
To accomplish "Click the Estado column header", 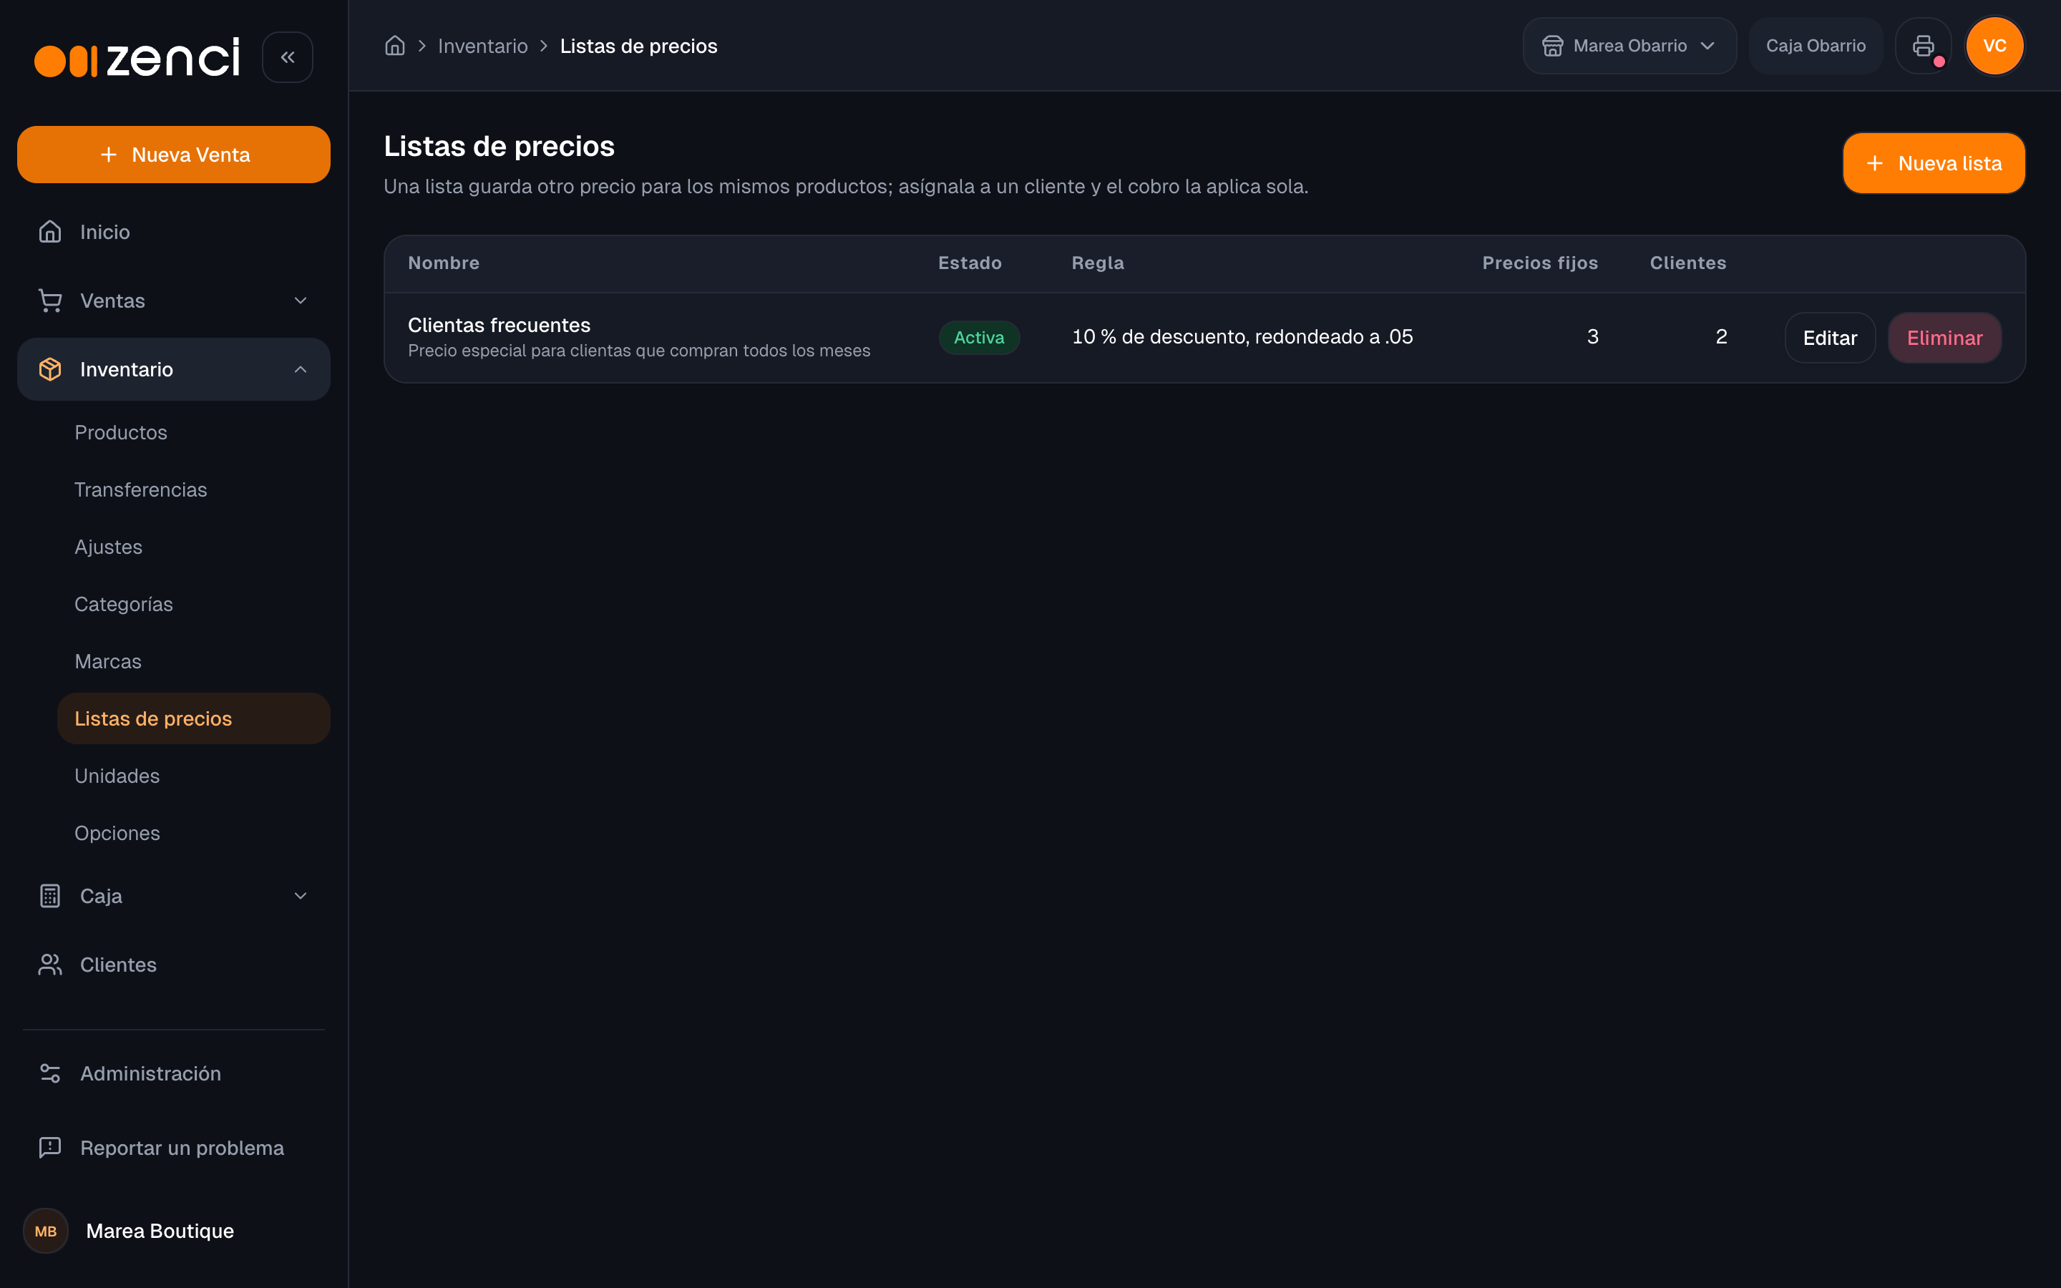I will (970, 263).
